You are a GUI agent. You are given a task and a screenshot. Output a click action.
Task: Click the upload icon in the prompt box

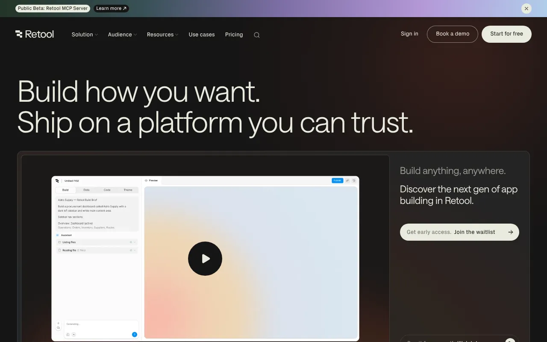[x=68, y=334]
